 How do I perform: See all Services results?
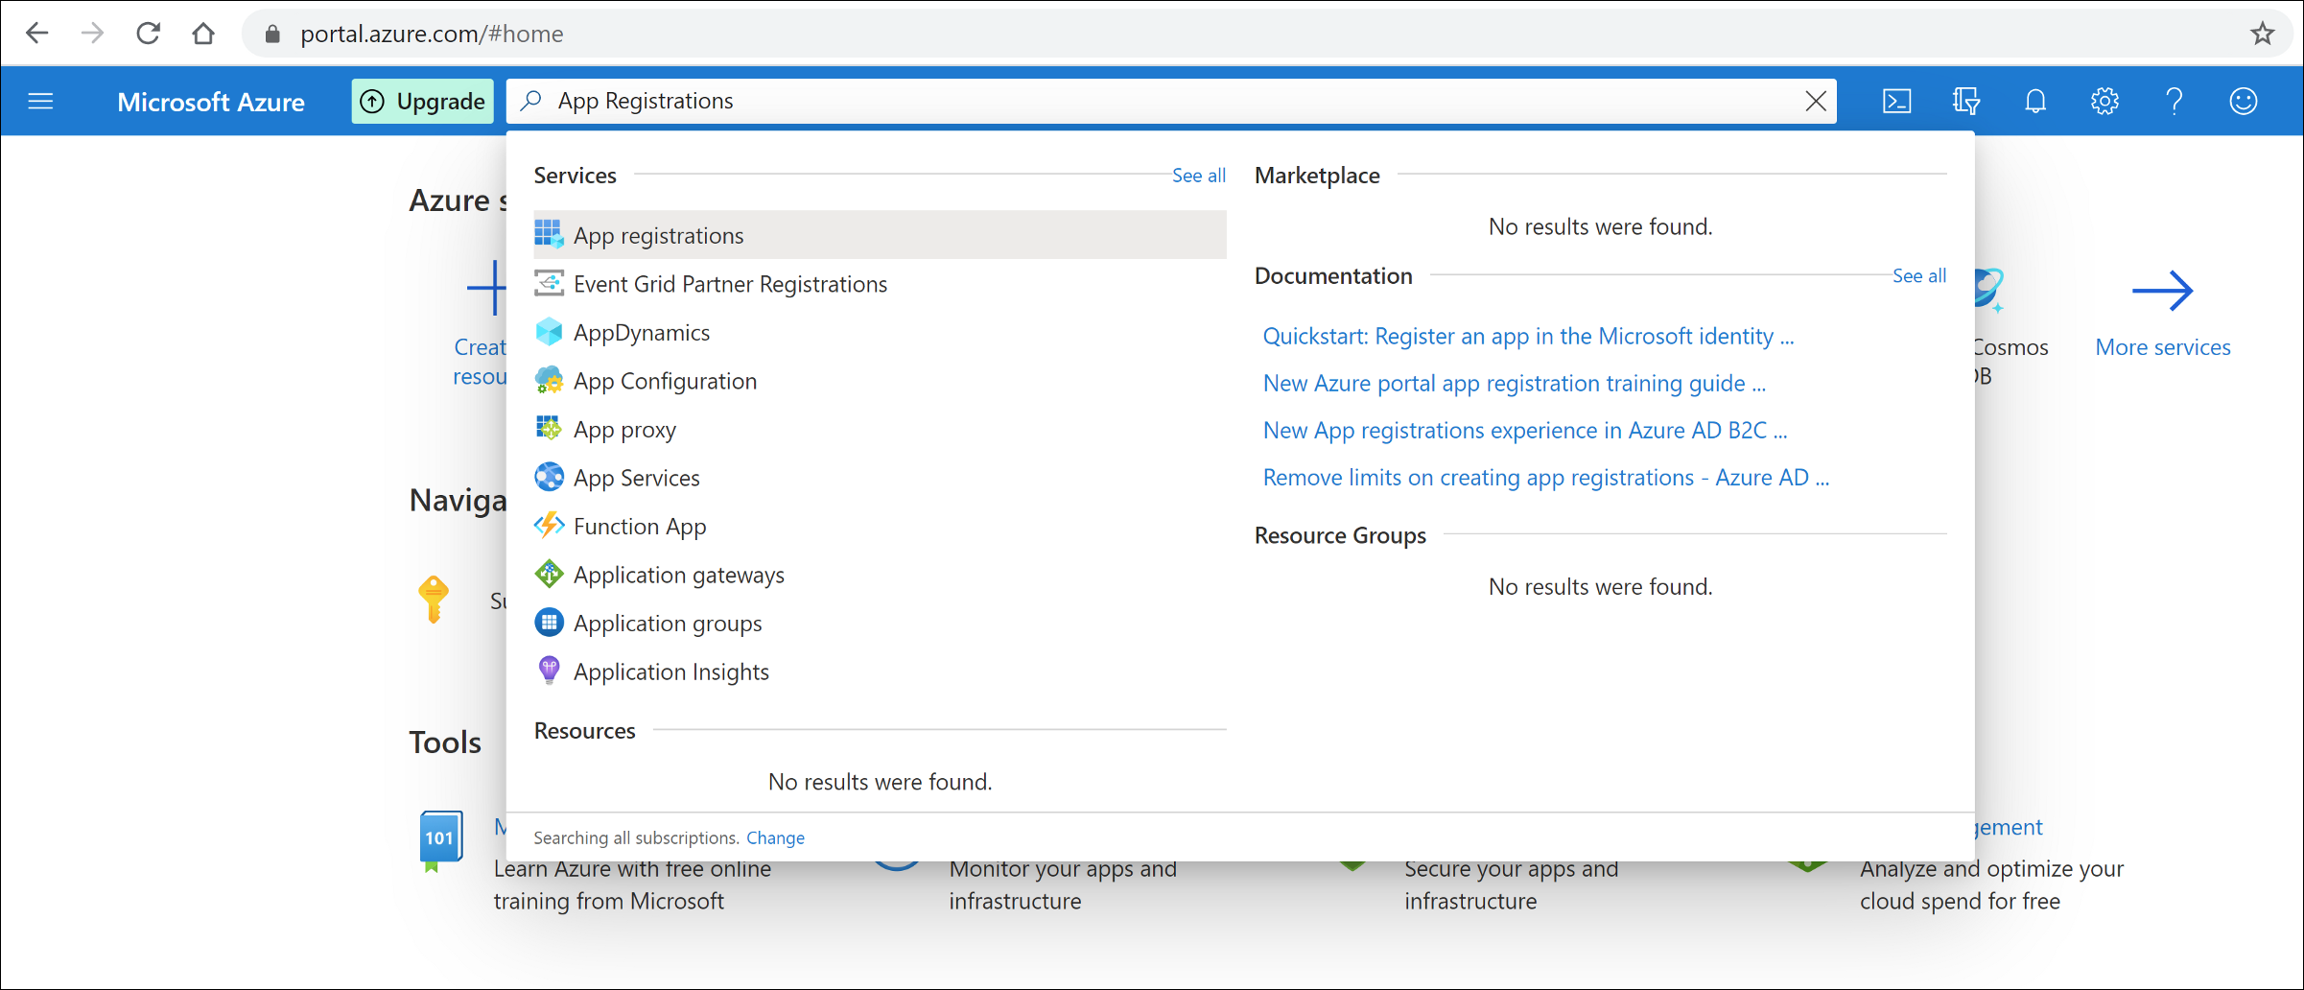coord(1198,176)
